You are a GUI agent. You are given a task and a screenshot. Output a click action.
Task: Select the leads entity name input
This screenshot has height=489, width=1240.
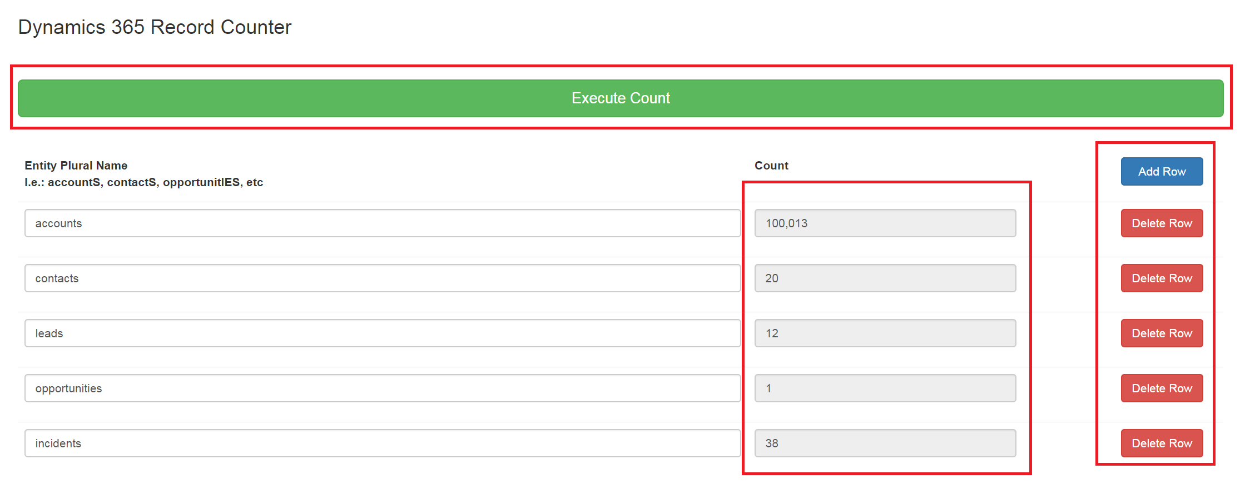tap(382, 333)
